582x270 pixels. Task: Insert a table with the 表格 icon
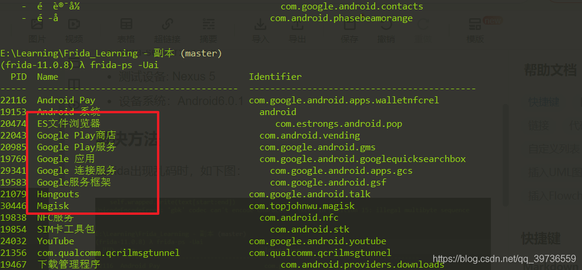[x=126, y=25]
